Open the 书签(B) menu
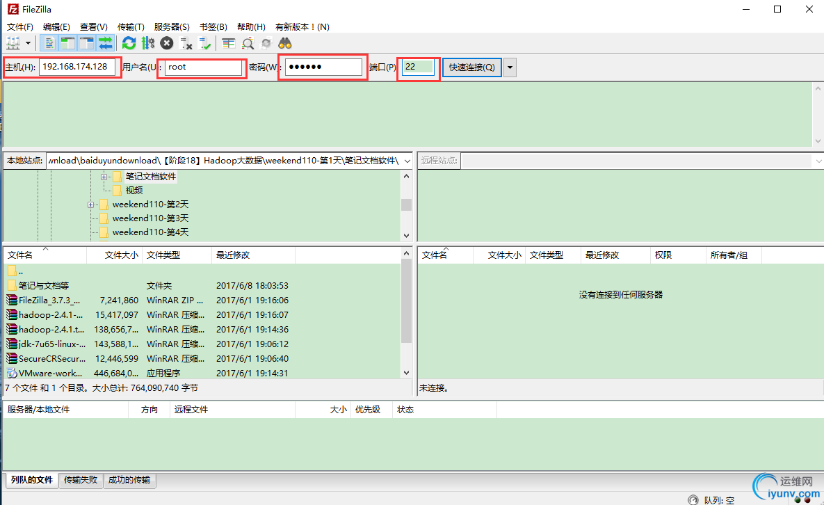824x505 pixels. tap(213, 27)
